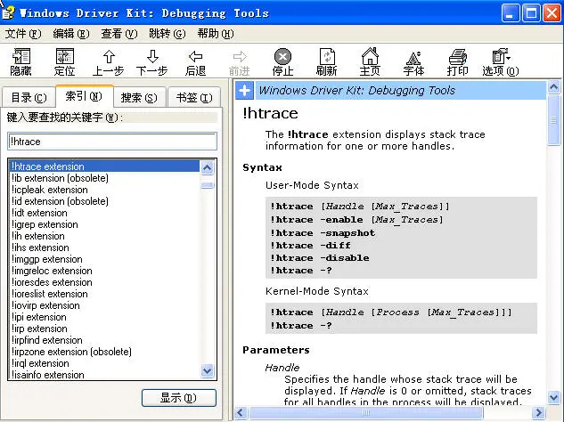Click index list scroll up arrow
The width and height of the screenshot is (564, 422).
[208, 167]
